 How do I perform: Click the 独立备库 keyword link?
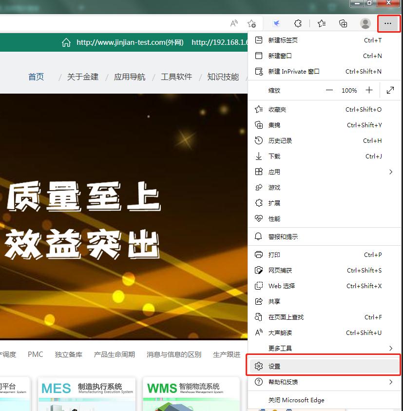68,354
